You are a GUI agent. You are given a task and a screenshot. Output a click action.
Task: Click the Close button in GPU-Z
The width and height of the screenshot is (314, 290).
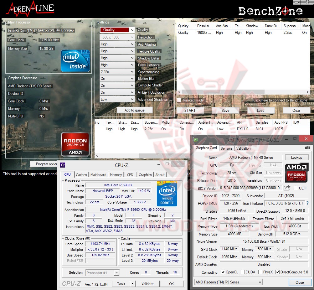(300, 282)
